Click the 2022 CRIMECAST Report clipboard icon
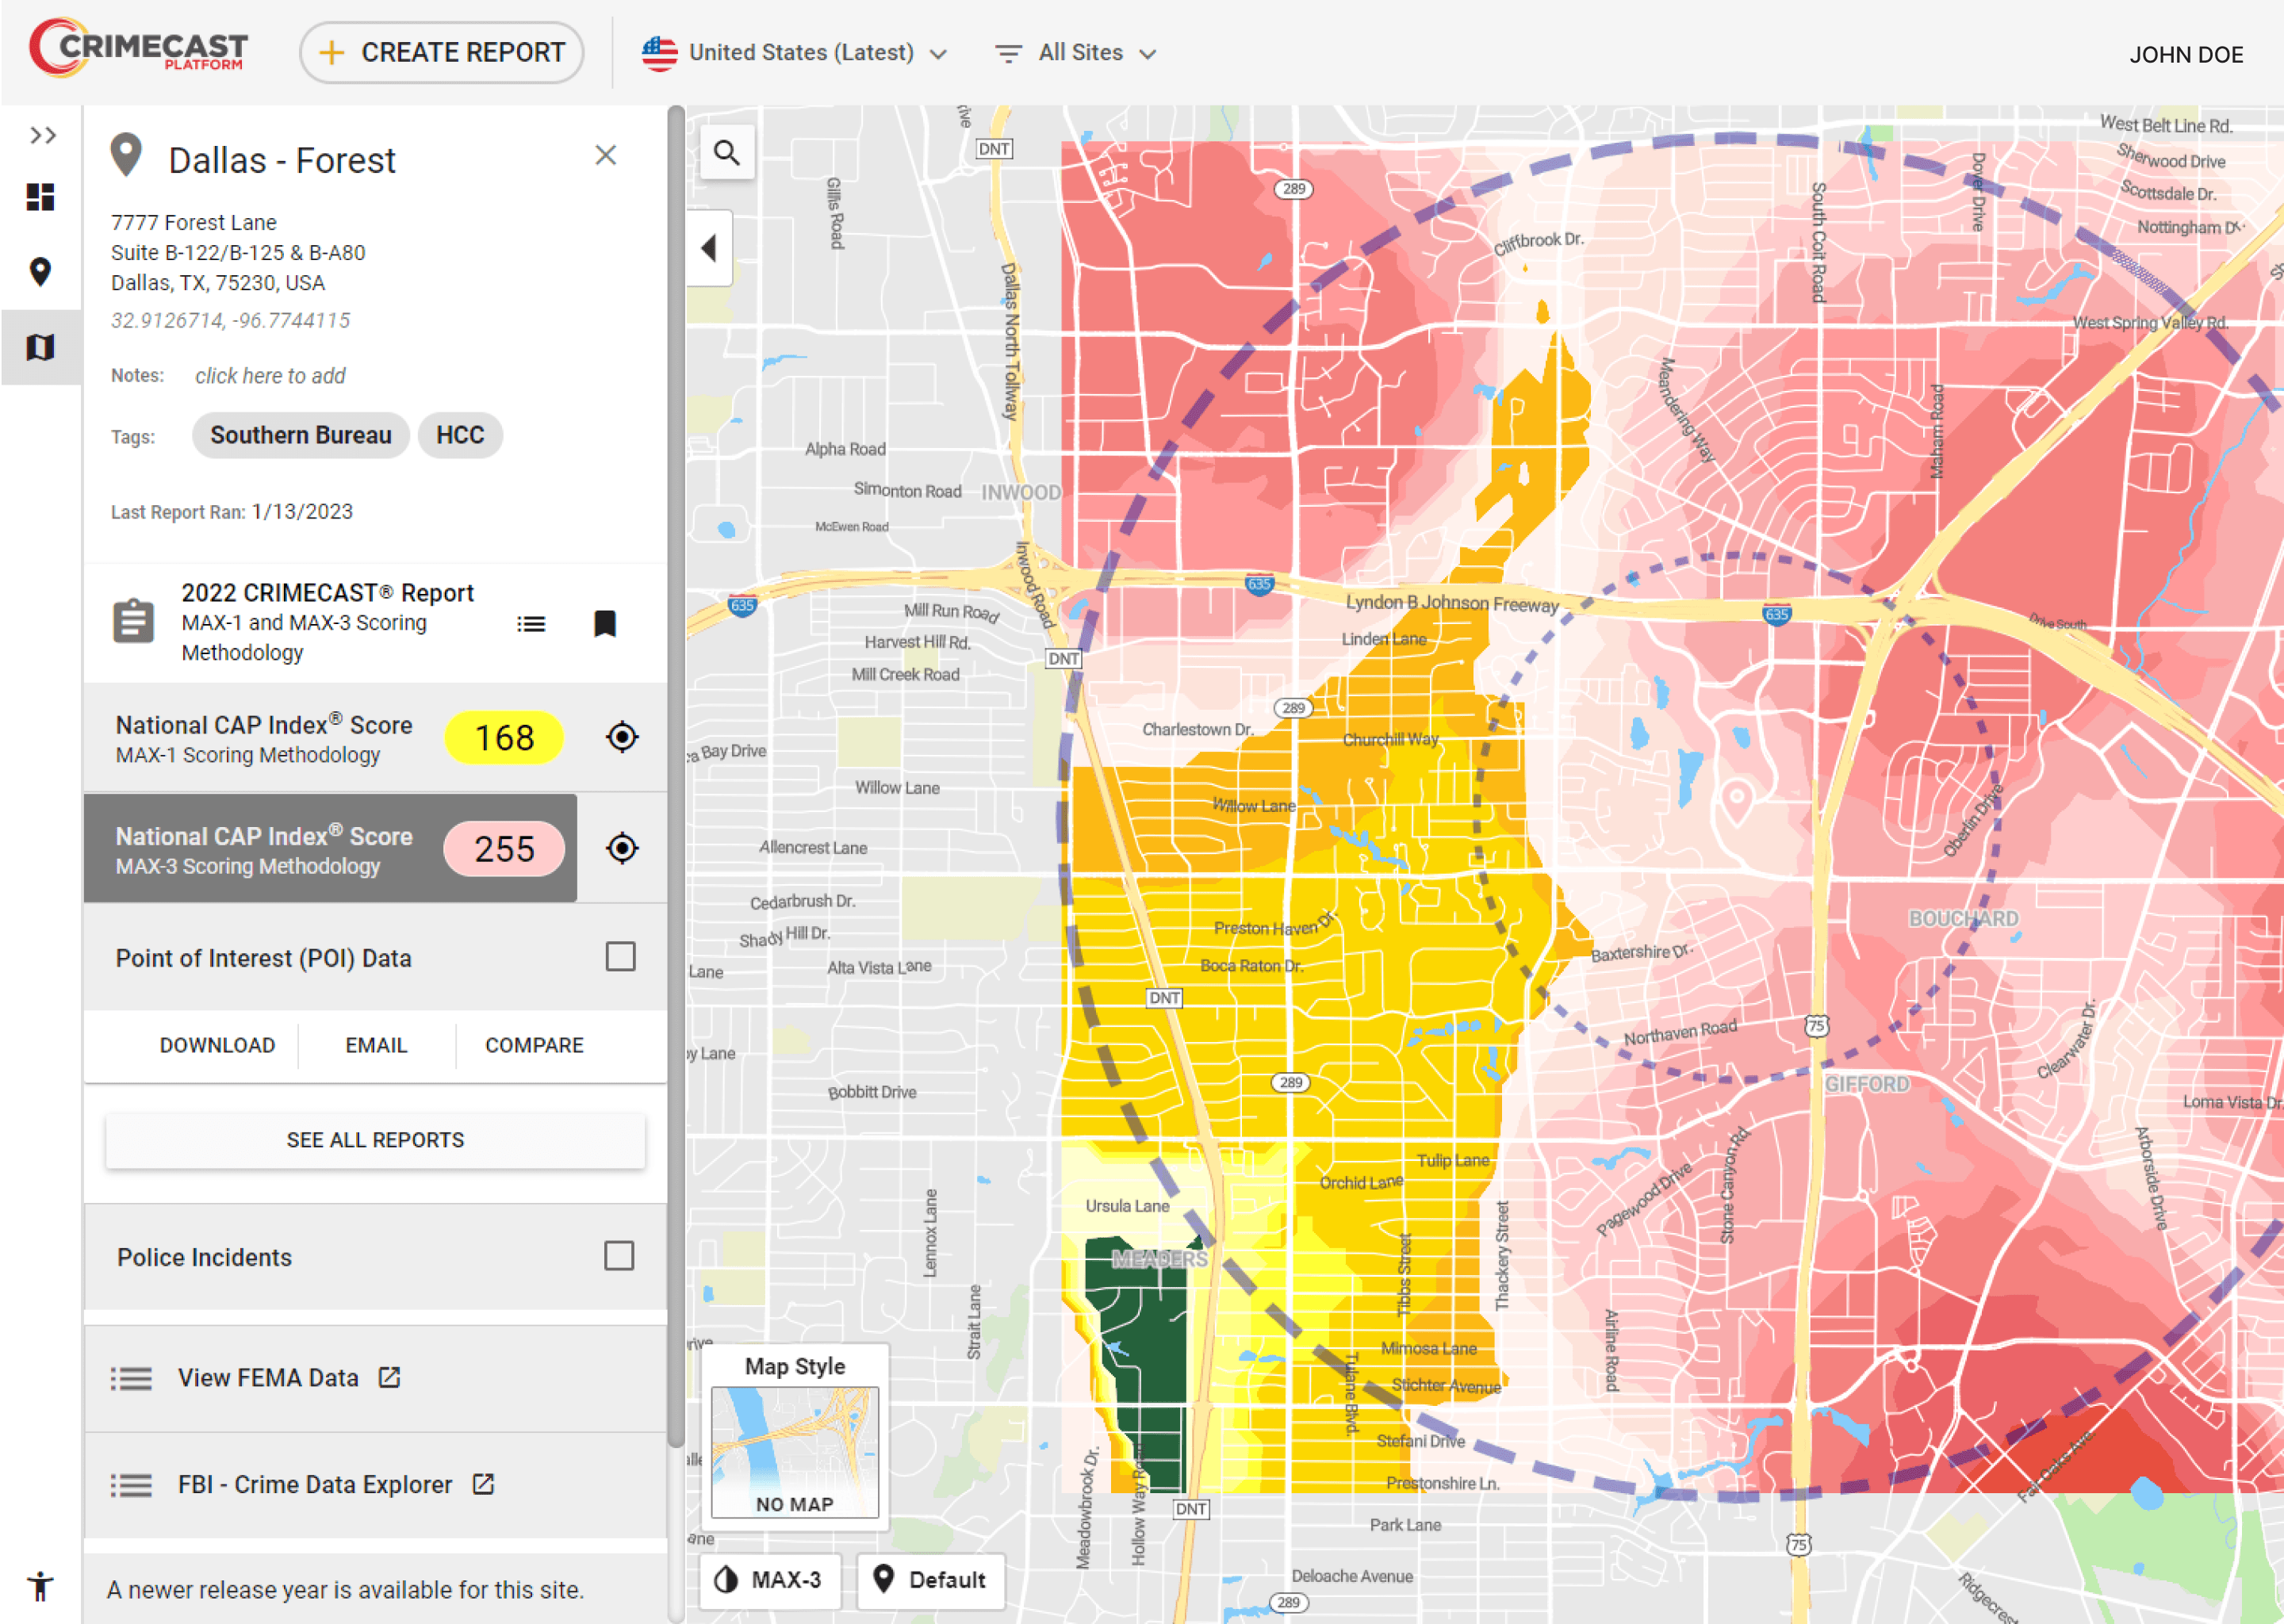Image resolution: width=2284 pixels, height=1624 pixels. pyautogui.click(x=133, y=621)
